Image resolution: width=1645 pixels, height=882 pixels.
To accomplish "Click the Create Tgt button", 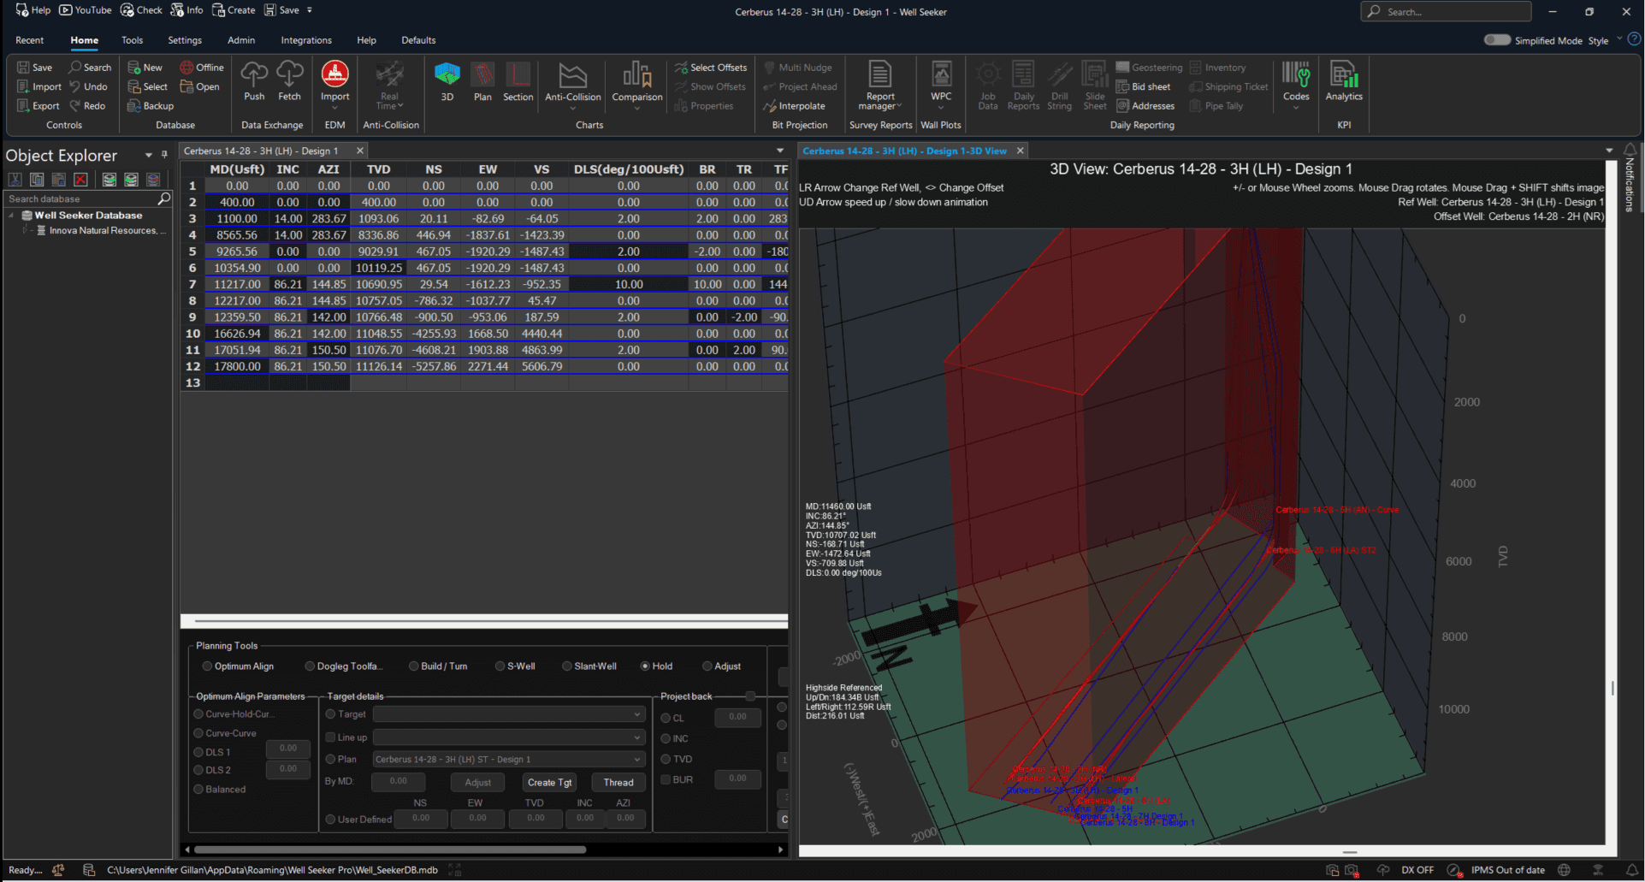I will pyautogui.click(x=549, y=783).
